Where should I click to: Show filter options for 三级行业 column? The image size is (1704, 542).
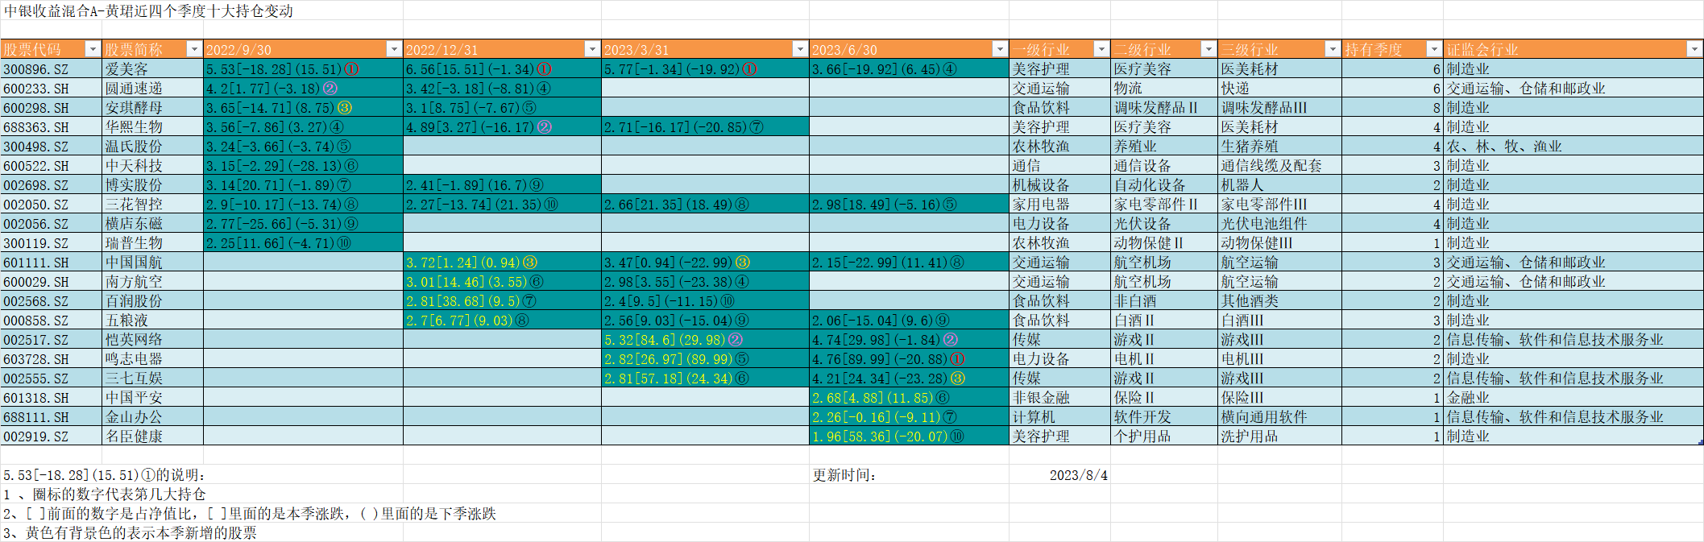pyautogui.click(x=1332, y=49)
